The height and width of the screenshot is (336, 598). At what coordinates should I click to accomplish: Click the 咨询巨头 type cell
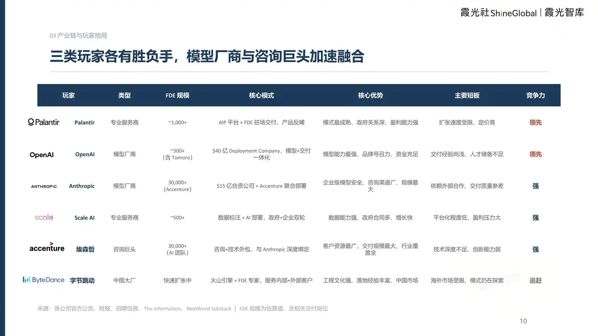(124, 249)
